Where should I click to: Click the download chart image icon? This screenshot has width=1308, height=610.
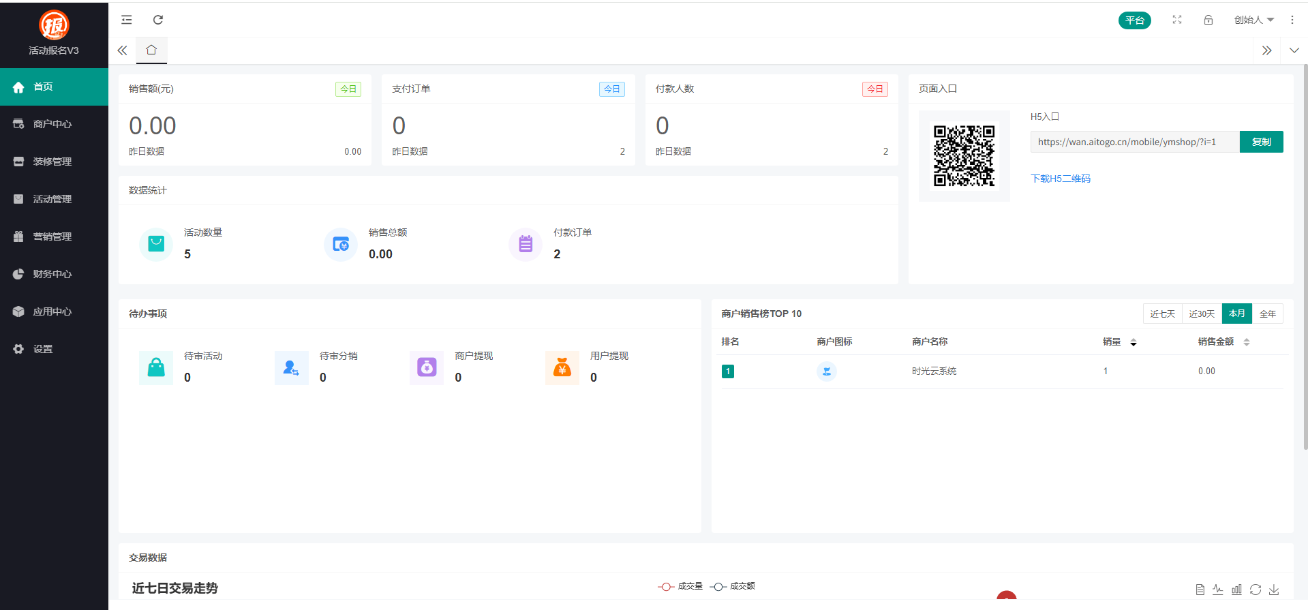click(x=1273, y=590)
